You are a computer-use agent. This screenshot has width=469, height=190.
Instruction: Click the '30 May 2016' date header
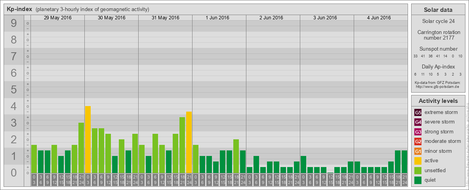pyautogui.click(x=112, y=18)
